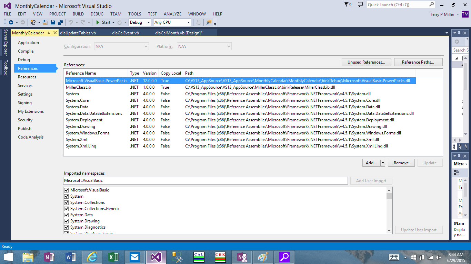The width and height of the screenshot is (471, 264).
Task: Switch to the diaCalEvent.vb tab
Action: pyautogui.click(x=126, y=33)
